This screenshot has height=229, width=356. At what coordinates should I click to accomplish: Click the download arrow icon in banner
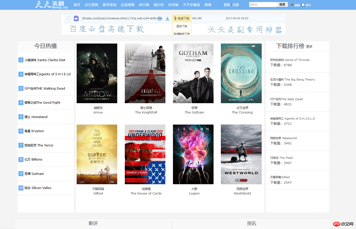point(167,19)
